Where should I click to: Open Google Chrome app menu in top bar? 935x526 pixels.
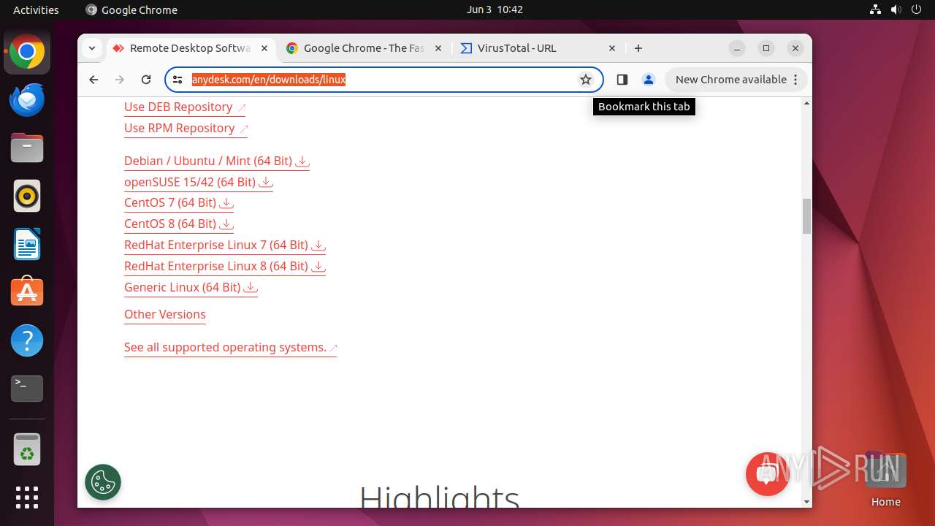point(131,9)
